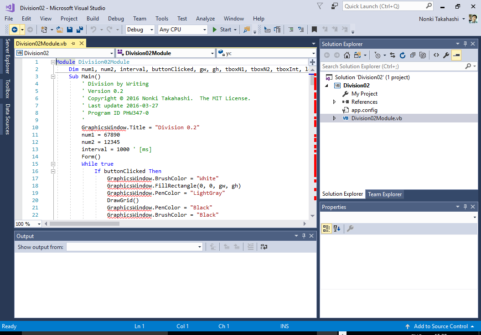Toggle Preview Selected Items in Solution Explorer
The image size is (481, 335).
click(x=456, y=55)
